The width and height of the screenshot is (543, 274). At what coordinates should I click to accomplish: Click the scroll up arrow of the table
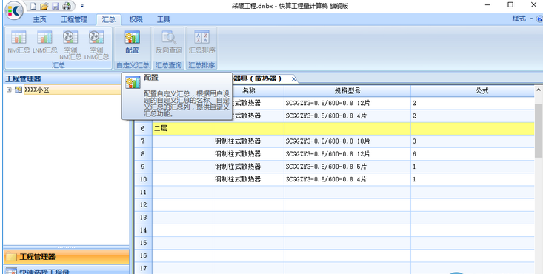pos(539,90)
